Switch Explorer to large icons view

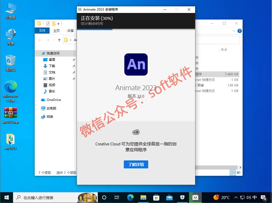point(239,173)
